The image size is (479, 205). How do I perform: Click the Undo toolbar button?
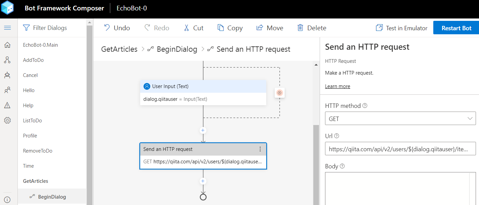117,28
